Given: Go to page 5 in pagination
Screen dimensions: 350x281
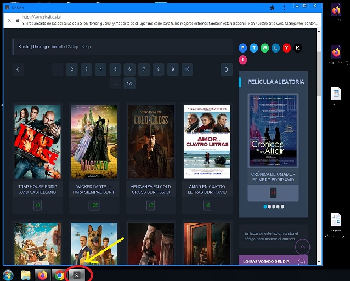Looking at the screenshot, I should [x=115, y=70].
